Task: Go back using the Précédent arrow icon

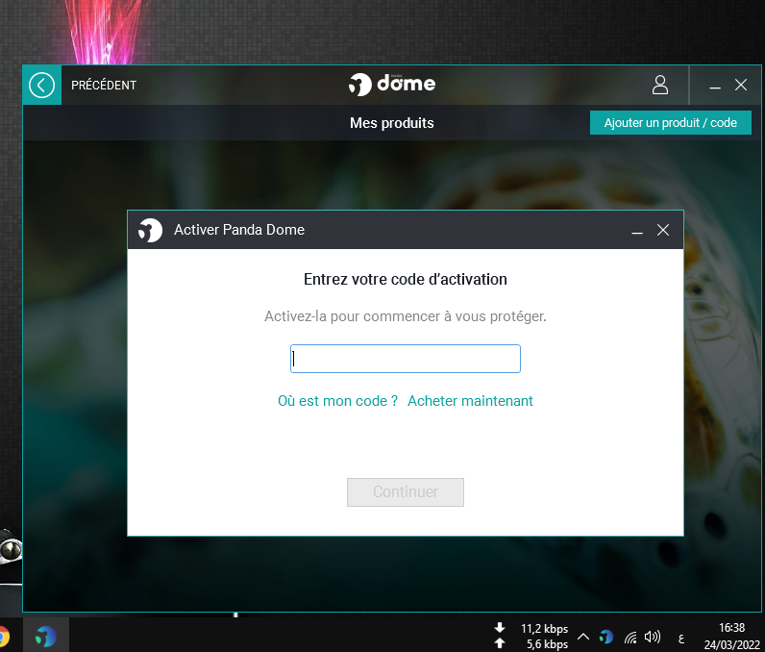Action: (x=41, y=85)
